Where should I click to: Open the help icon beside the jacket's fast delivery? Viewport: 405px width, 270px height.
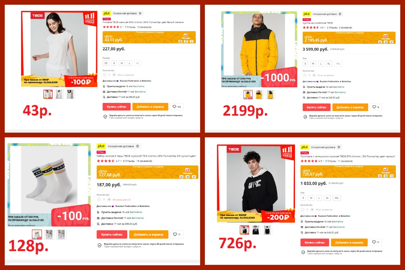tap(340, 14)
